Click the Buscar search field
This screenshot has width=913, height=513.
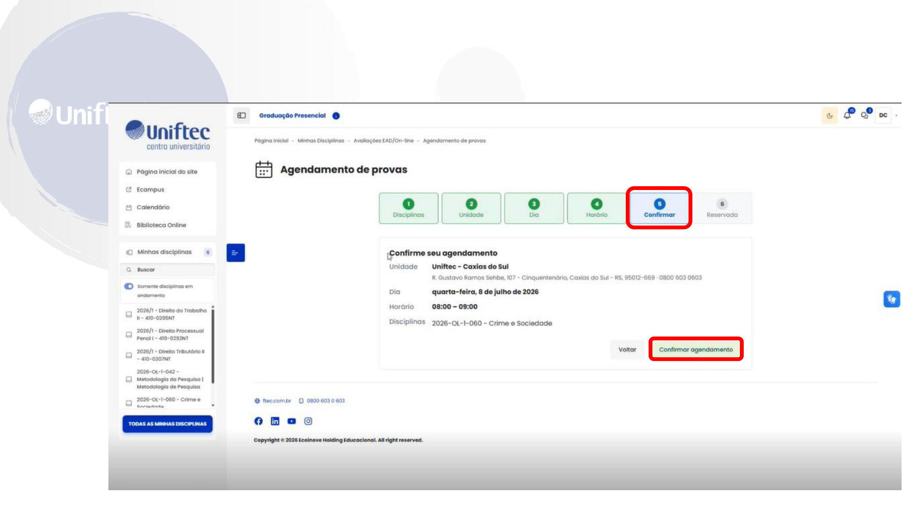tap(167, 270)
